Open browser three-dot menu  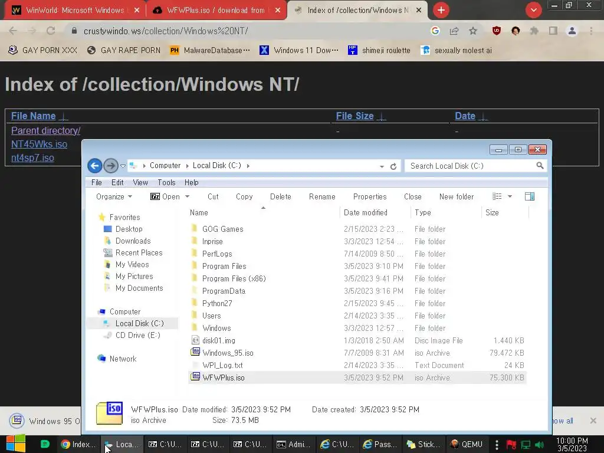pos(591,31)
